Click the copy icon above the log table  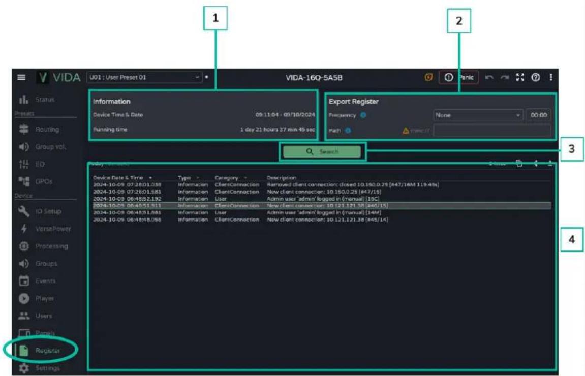point(519,163)
